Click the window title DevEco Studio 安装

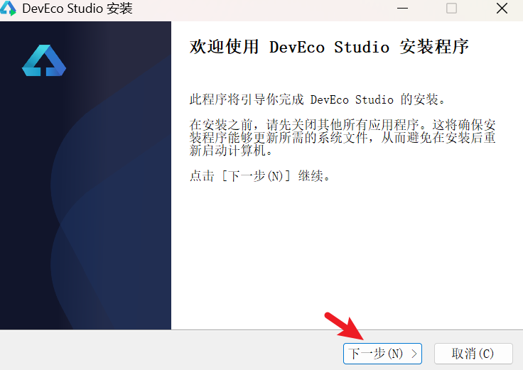(77, 9)
